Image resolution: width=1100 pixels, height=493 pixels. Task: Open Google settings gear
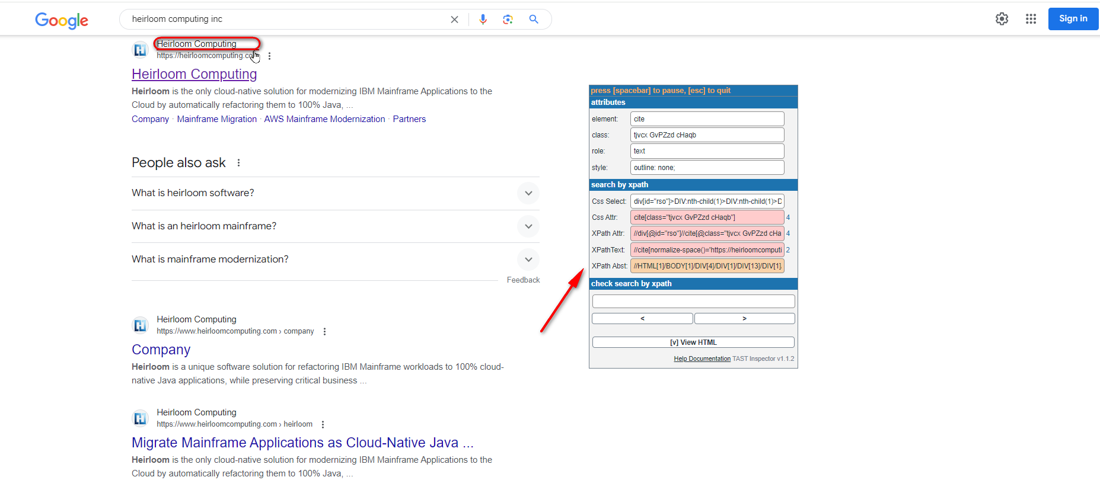[1002, 19]
